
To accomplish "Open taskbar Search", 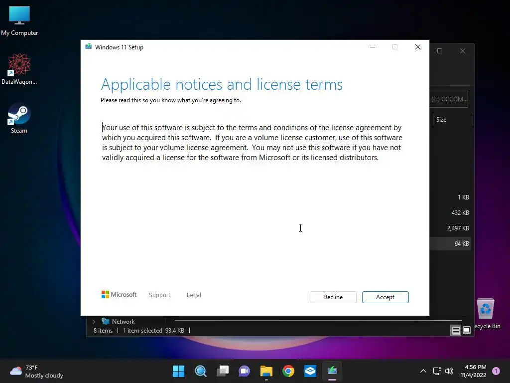I will point(200,371).
